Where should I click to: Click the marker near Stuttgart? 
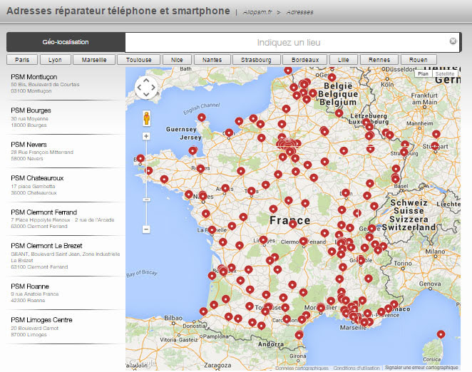(x=435, y=146)
